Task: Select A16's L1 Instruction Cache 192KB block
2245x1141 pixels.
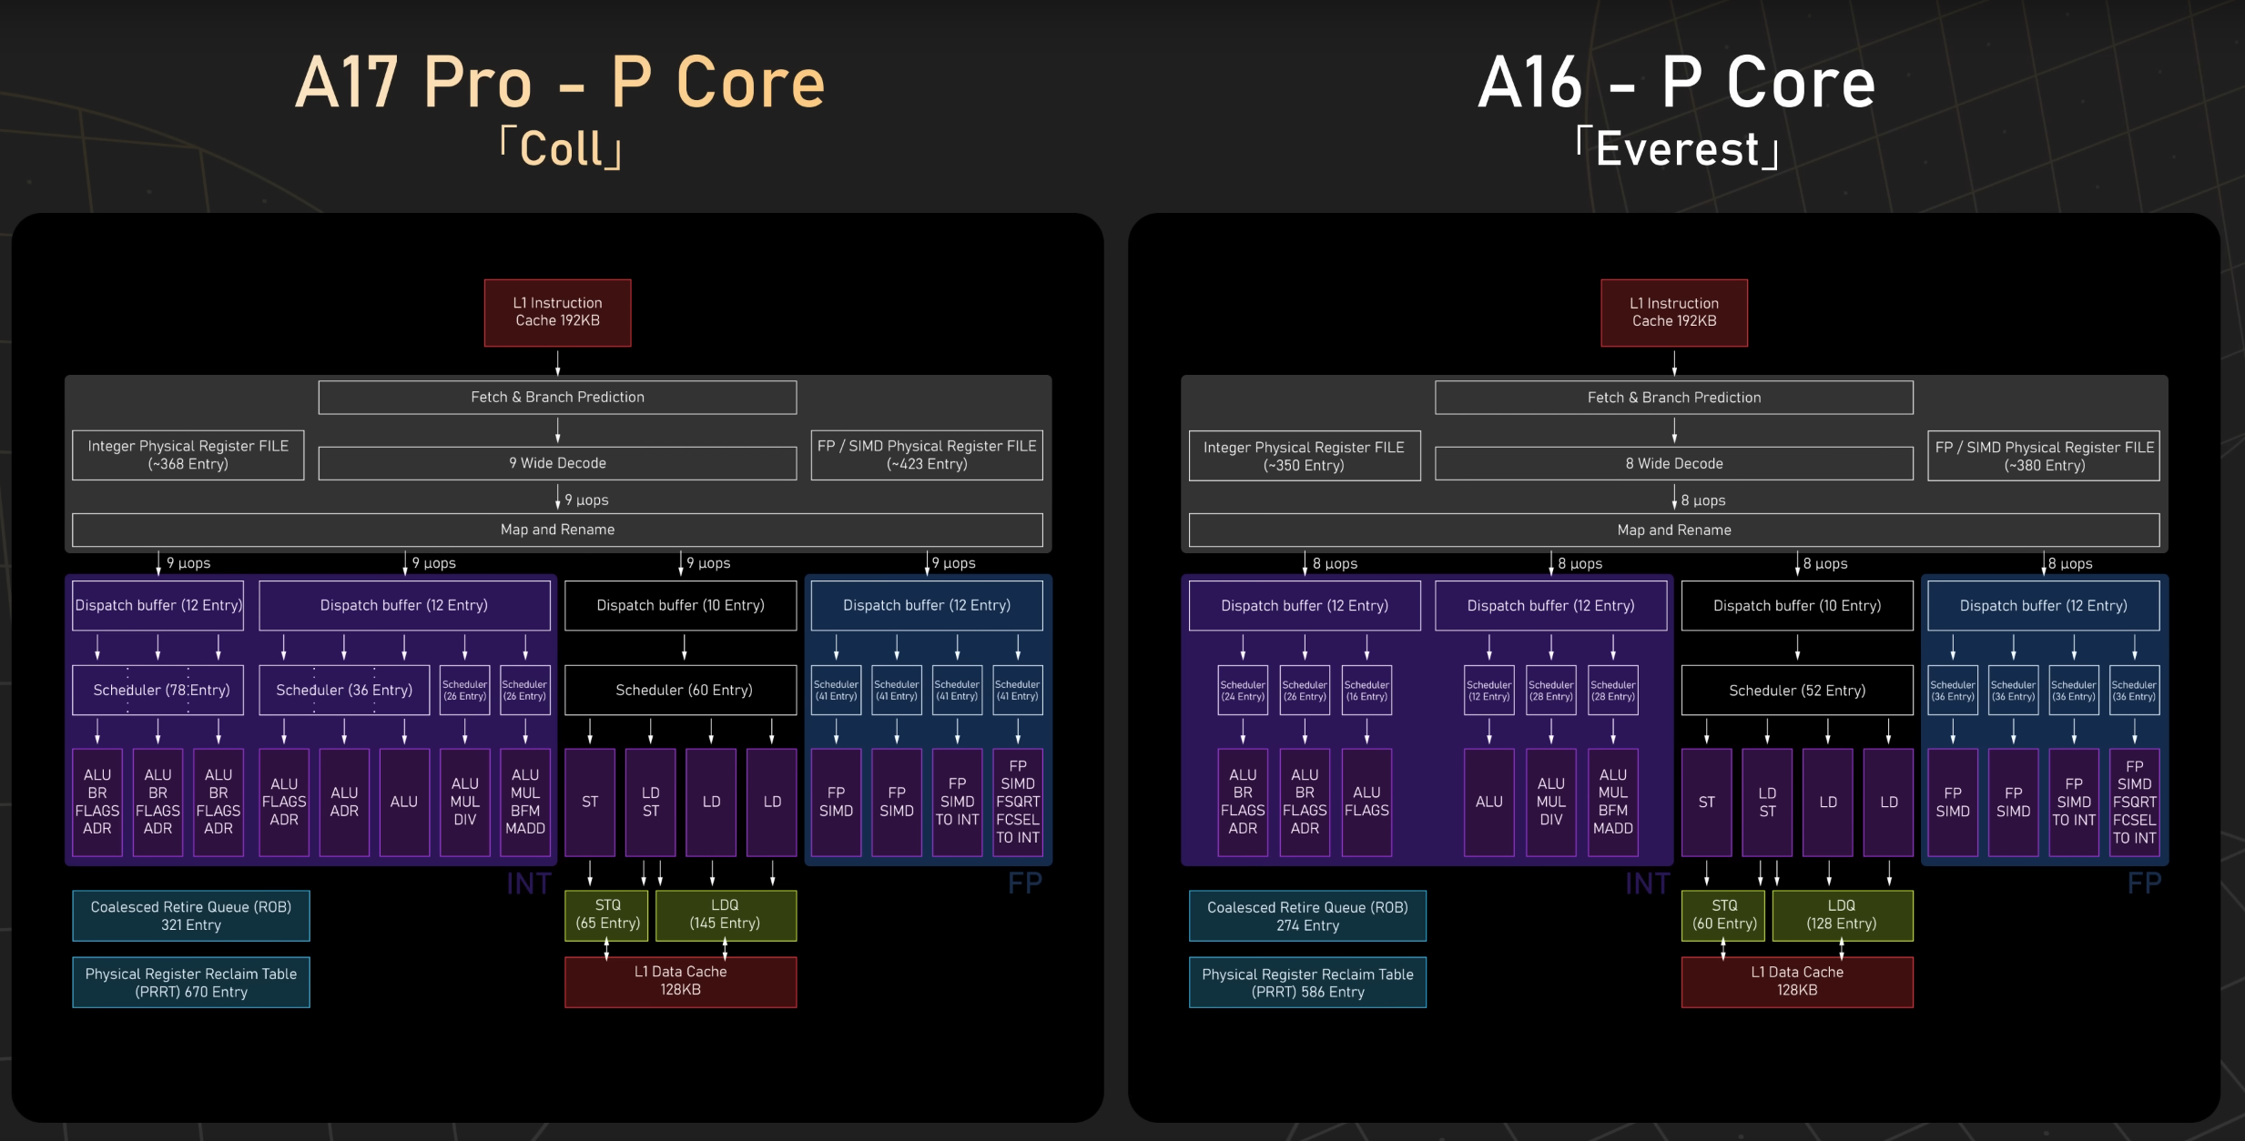Action: 1674,312
